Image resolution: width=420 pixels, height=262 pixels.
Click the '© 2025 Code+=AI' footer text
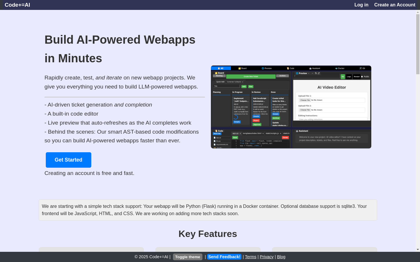click(151, 257)
